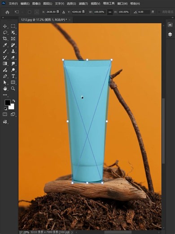Select the Gradient tool
This screenshot has width=175, height=234.
(x=5, y=63)
